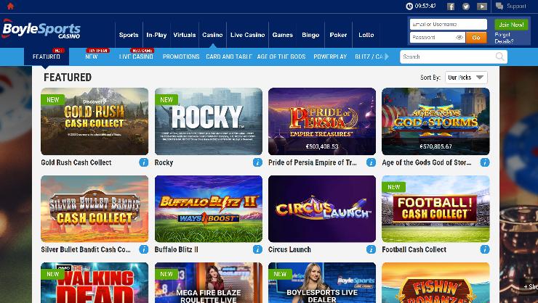Show info for Football Cash Collect
Screen dimensions: 538x303
coord(485,249)
